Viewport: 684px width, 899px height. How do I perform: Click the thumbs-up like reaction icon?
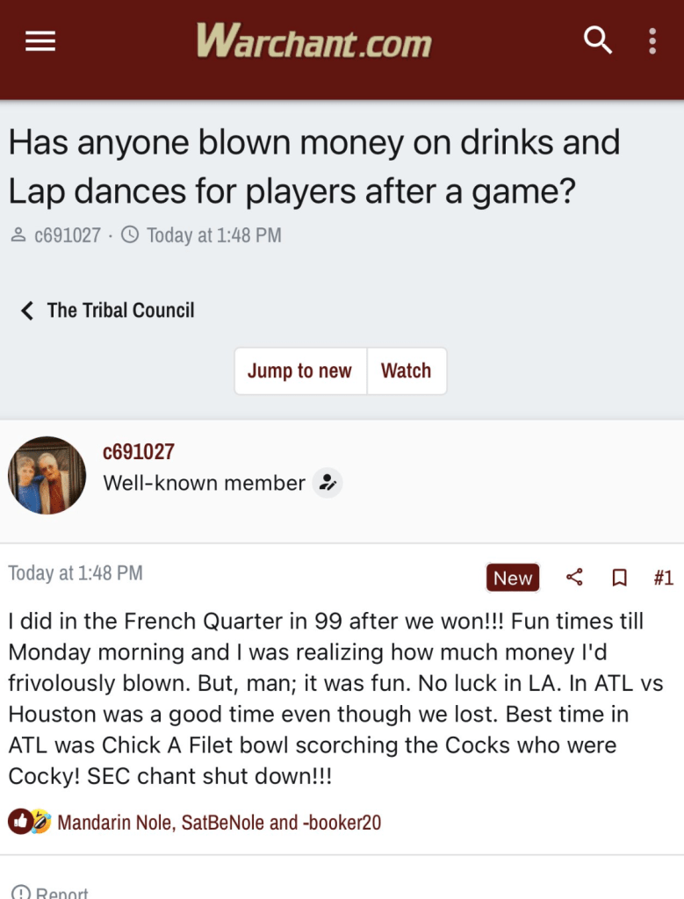tap(19, 822)
